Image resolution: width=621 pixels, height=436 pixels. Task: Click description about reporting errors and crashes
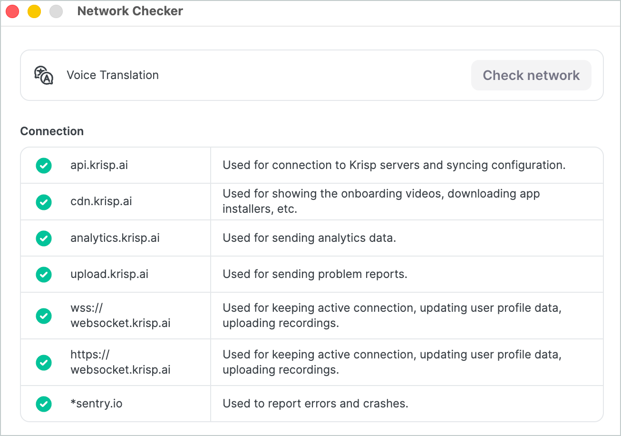pos(315,404)
